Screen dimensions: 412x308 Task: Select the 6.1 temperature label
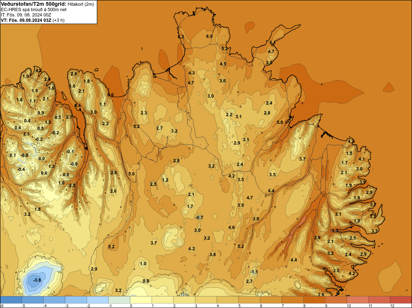click(272, 42)
